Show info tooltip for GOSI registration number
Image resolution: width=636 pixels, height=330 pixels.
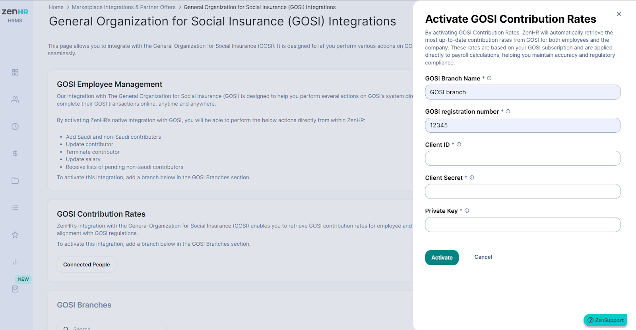pyautogui.click(x=508, y=111)
